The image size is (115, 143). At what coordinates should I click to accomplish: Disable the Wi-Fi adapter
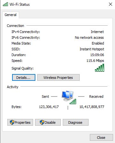pos(48,122)
